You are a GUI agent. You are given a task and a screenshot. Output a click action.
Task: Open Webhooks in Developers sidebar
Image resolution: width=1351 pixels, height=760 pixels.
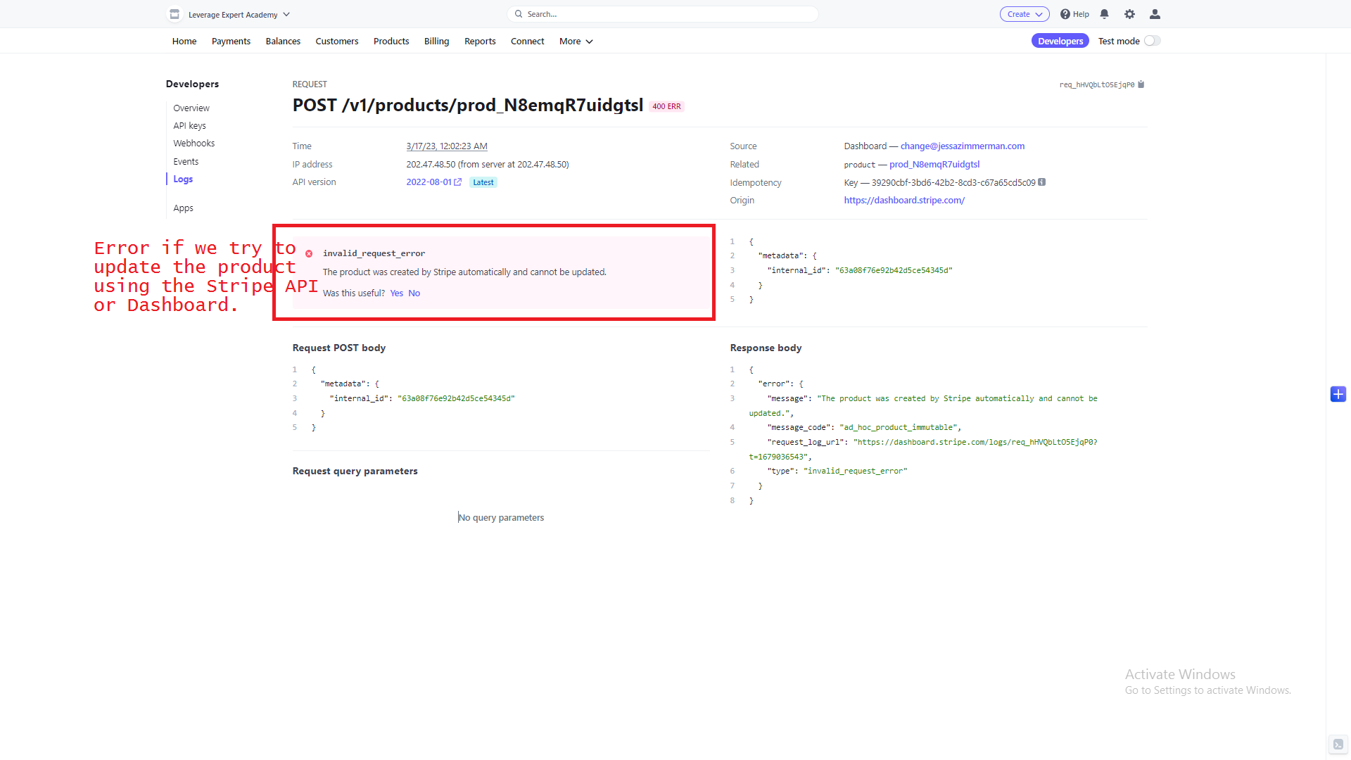click(x=194, y=144)
